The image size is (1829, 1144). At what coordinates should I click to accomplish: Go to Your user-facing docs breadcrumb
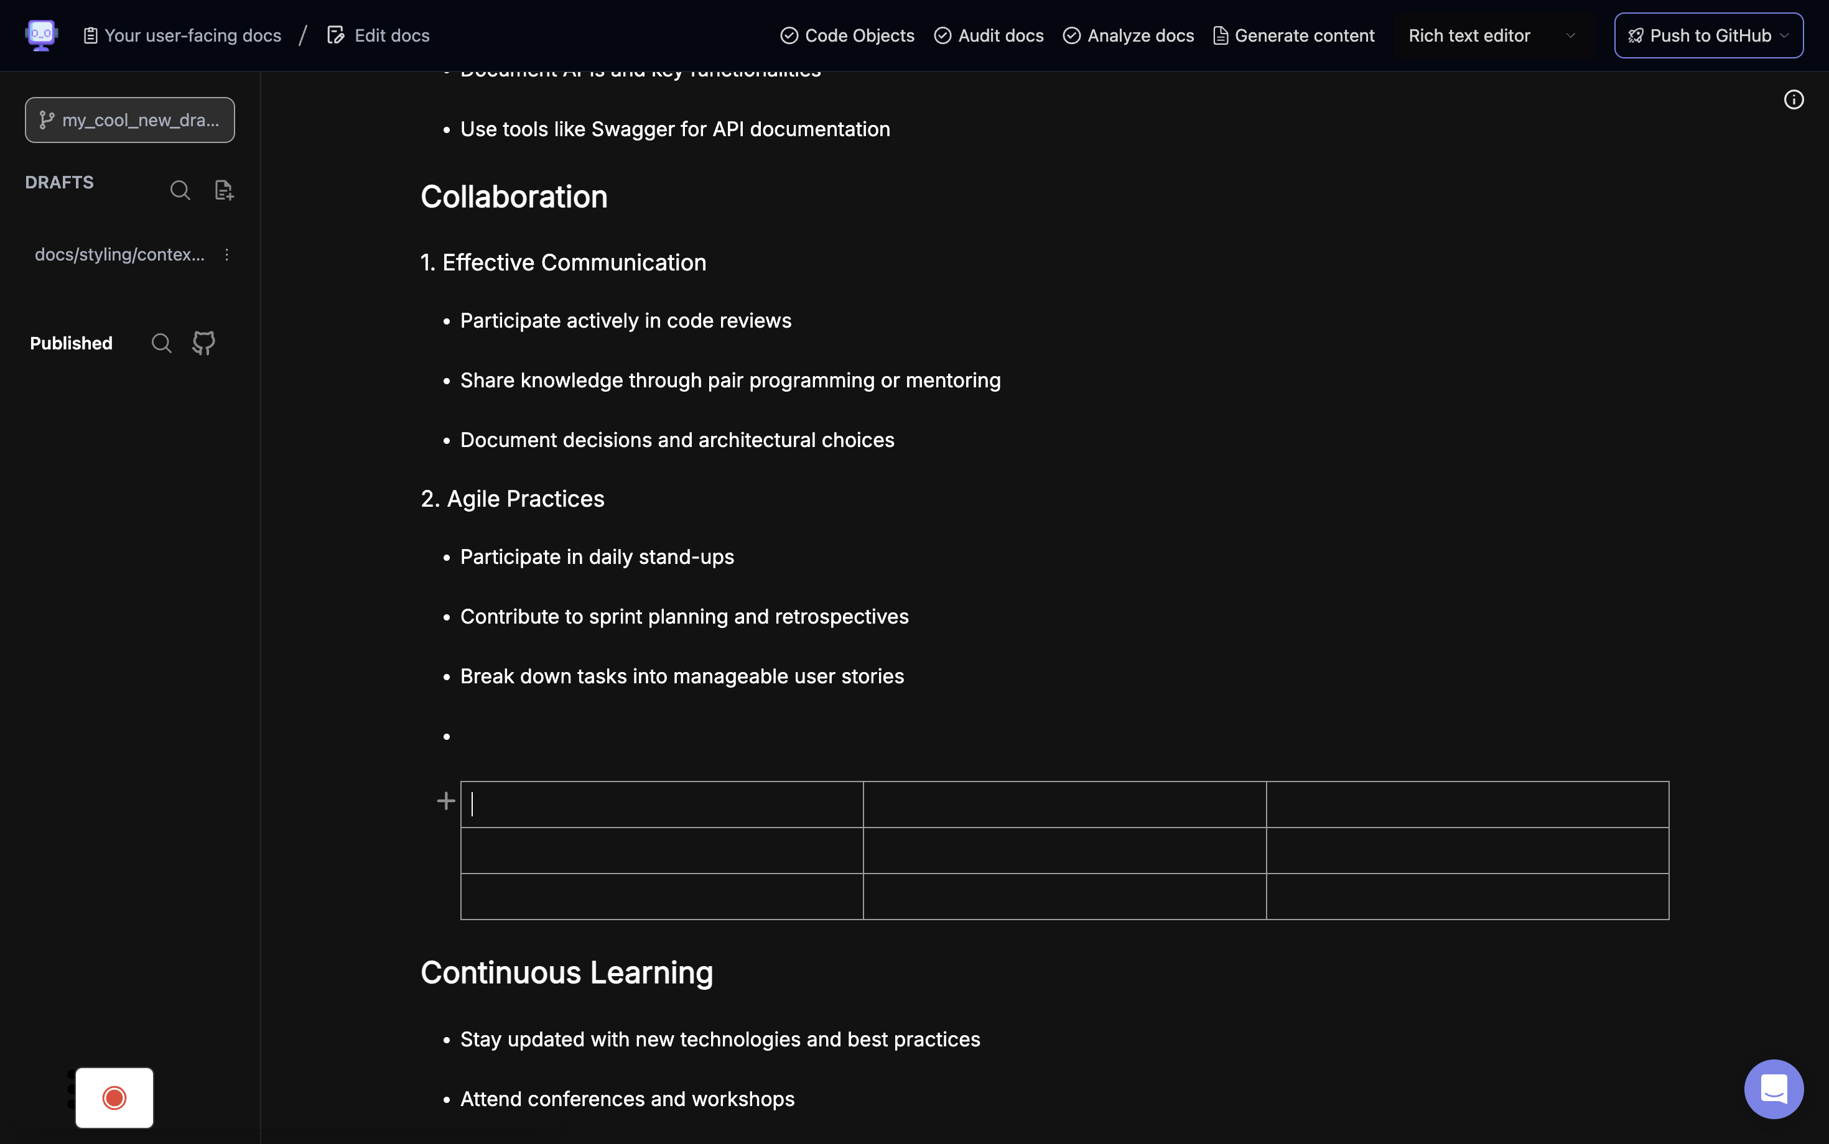[182, 35]
